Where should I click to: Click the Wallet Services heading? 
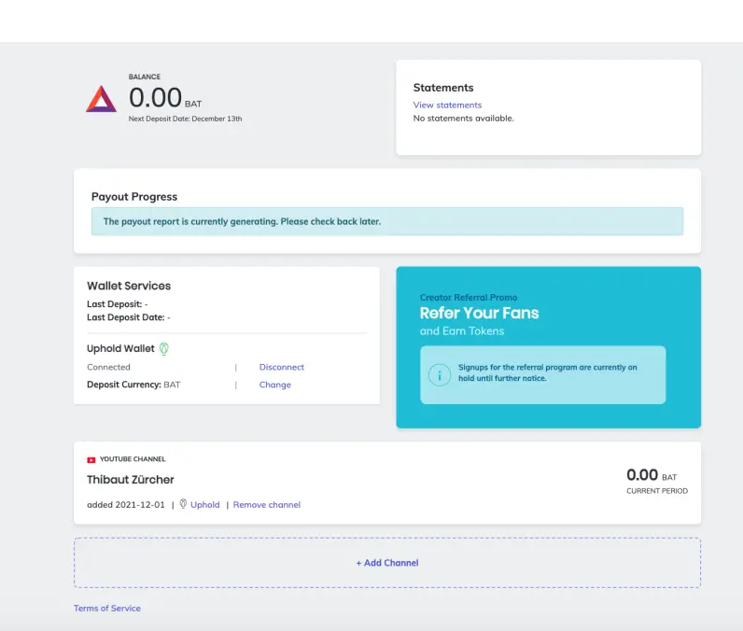[x=129, y=286]
